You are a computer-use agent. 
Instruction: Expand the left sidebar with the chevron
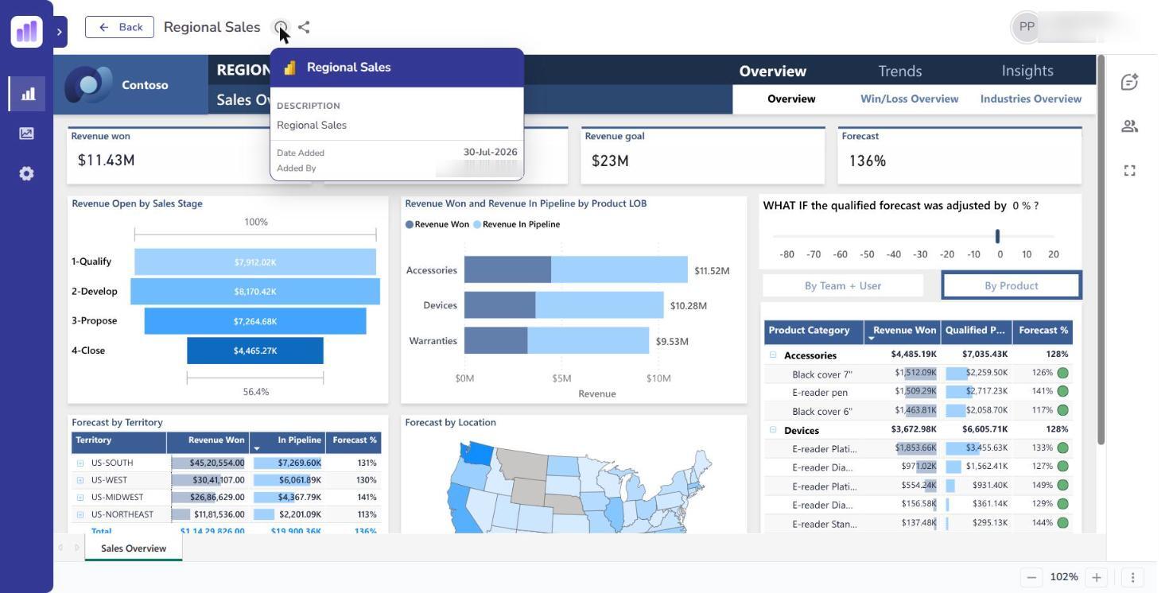(x=60, y=32)
